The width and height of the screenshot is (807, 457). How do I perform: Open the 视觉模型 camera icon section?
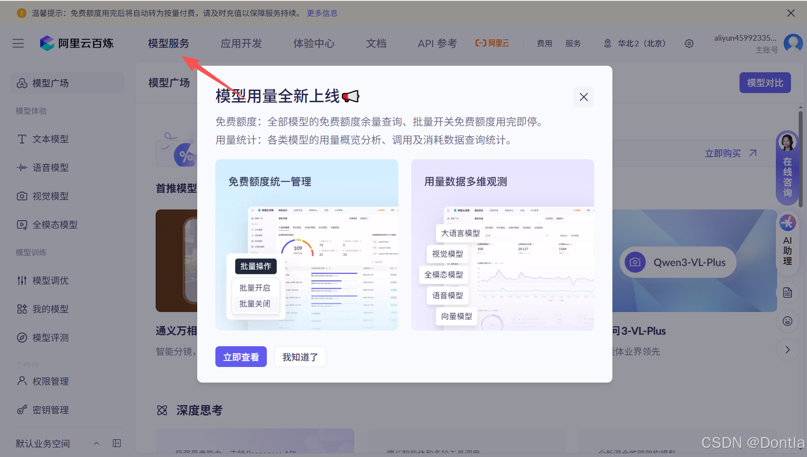51,196
